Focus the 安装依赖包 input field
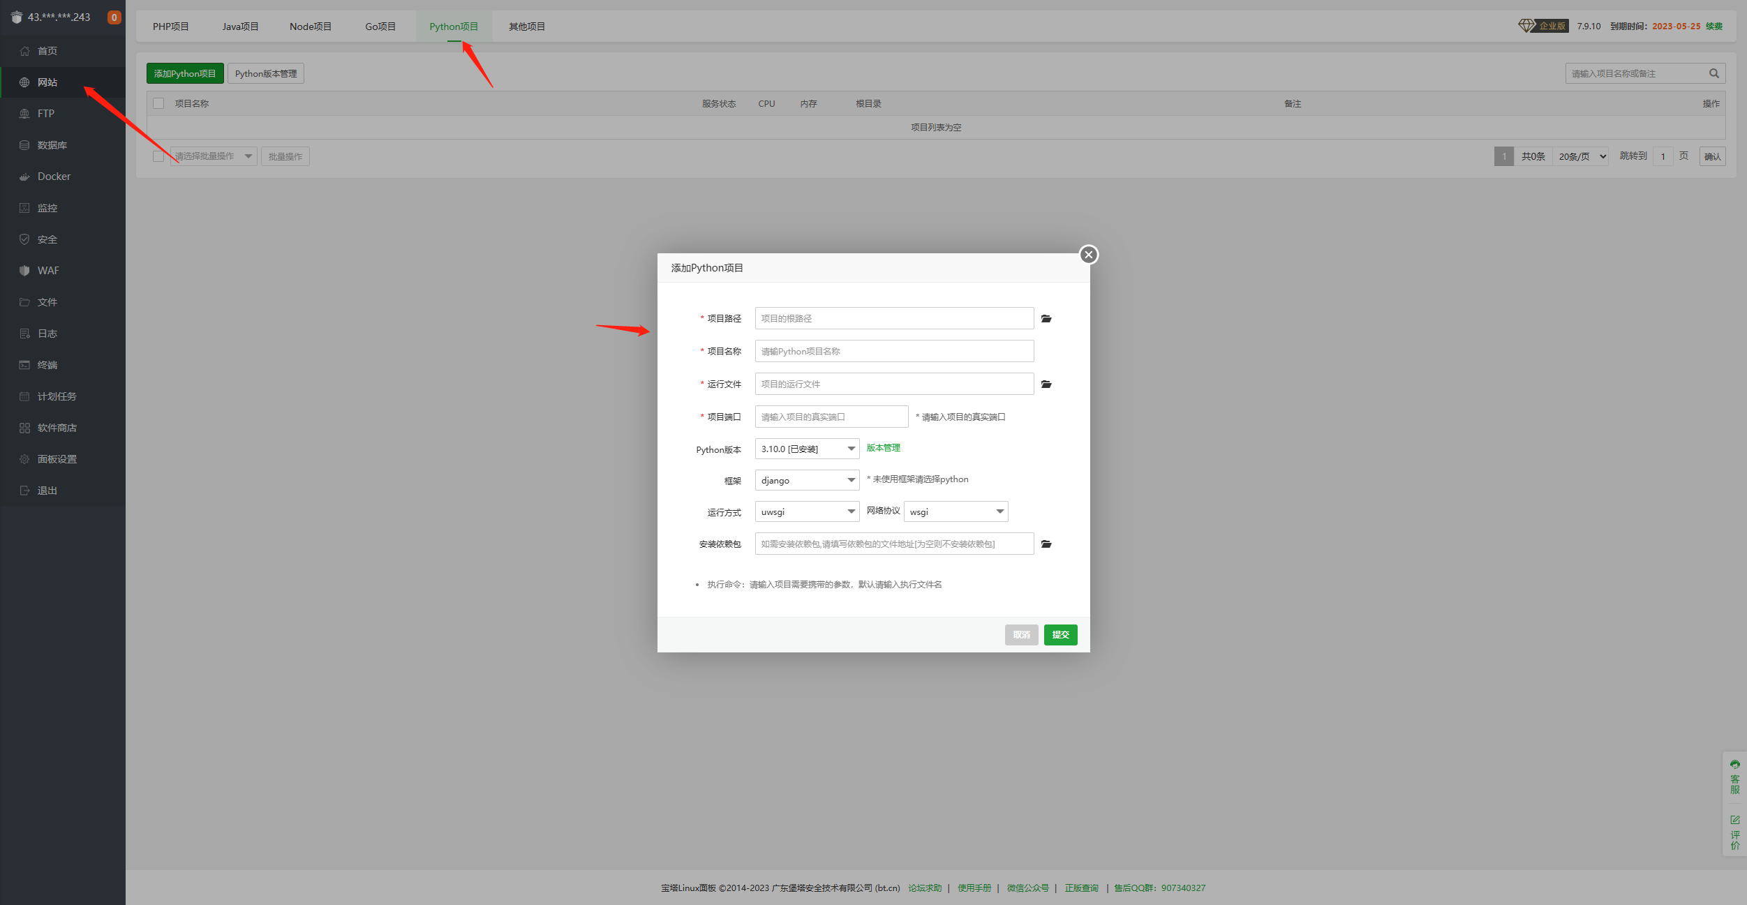Screen dimensions: 1747x905 click(x=894, y=544)
